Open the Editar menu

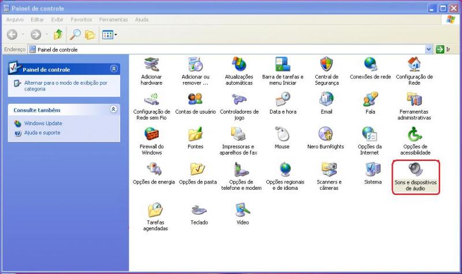click(37, 20)
